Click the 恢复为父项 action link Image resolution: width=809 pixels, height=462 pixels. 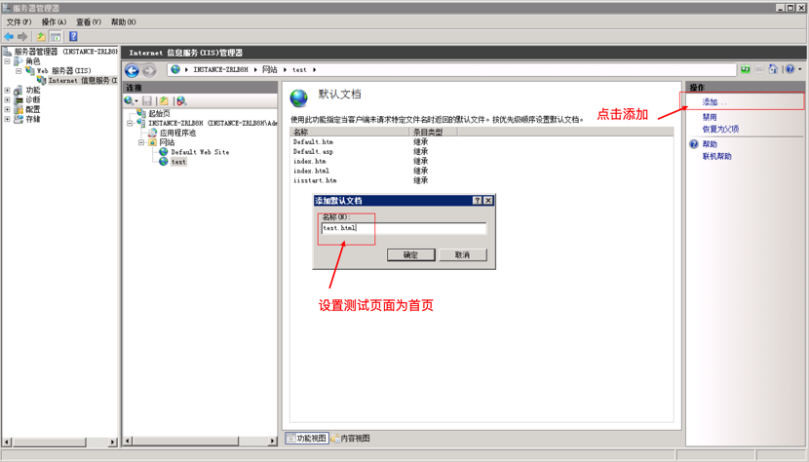point(720,129)
